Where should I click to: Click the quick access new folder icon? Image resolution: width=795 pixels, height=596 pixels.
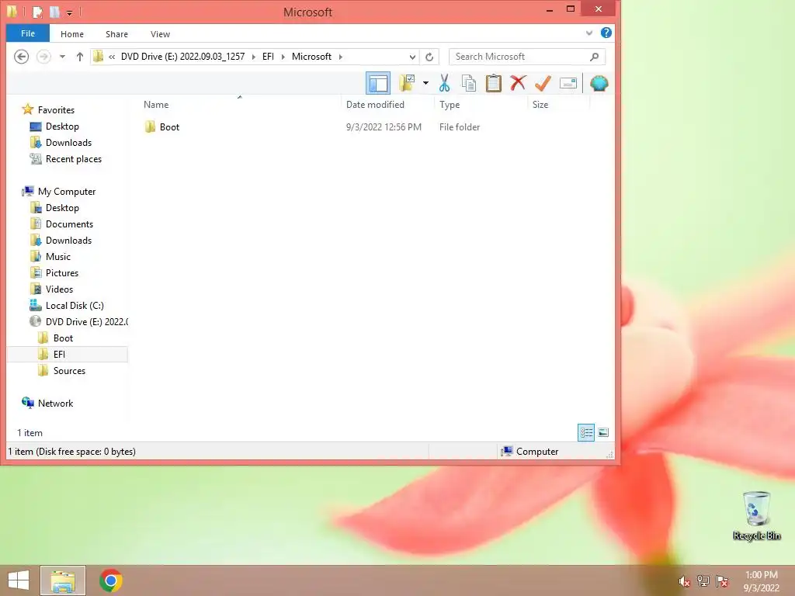(x=54, y=11)
